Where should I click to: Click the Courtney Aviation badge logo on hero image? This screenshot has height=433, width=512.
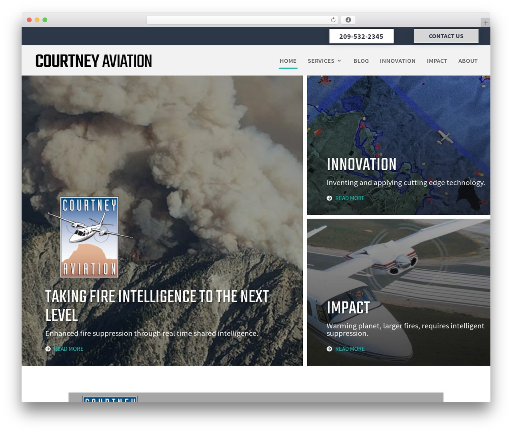click(x=90, y=237)
